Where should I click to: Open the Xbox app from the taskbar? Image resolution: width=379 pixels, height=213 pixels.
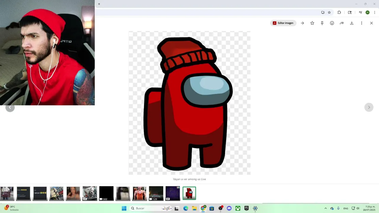click(238, 208)
